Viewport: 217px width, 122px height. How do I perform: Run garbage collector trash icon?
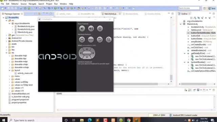tap(171, 115)
